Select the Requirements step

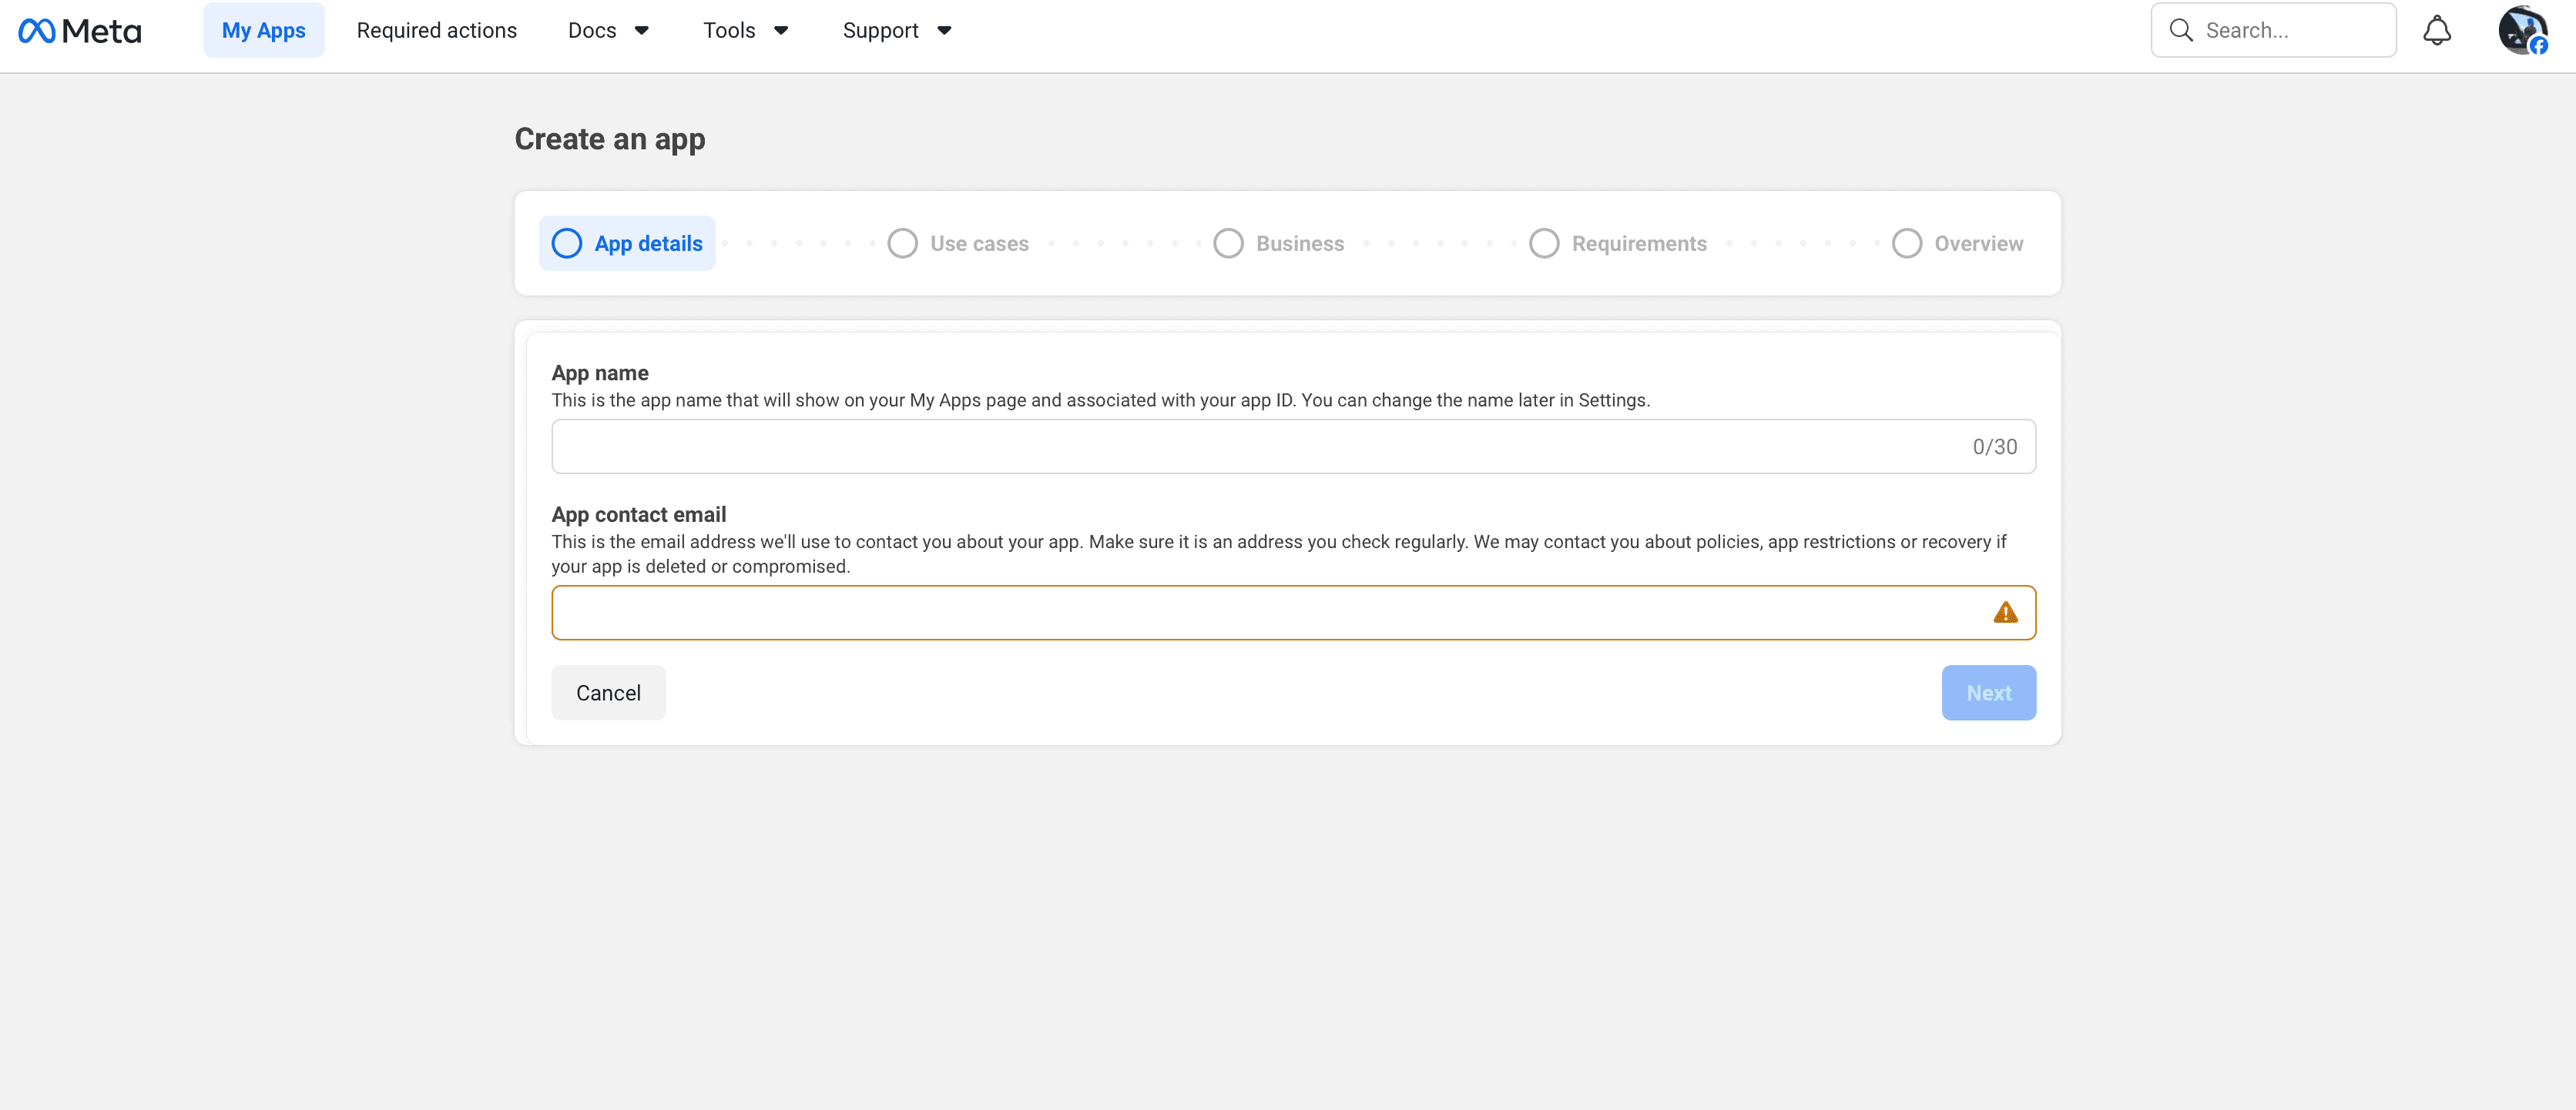pos(1544,242)
